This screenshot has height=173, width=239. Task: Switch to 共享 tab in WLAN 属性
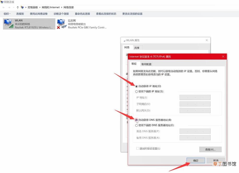tap(137, 48)
